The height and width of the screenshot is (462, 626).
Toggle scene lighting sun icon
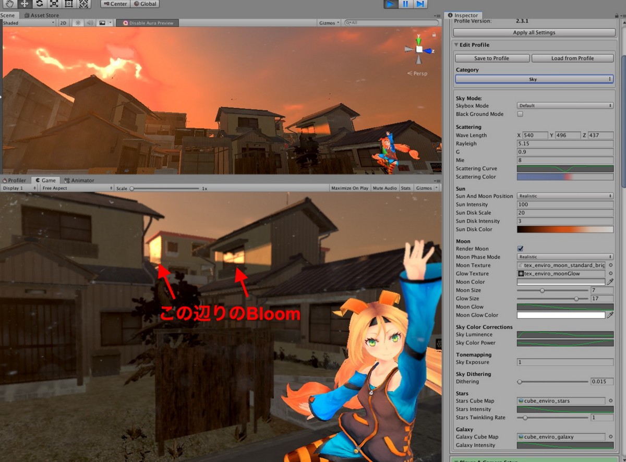pyautogui.click(x=78, y=23)
